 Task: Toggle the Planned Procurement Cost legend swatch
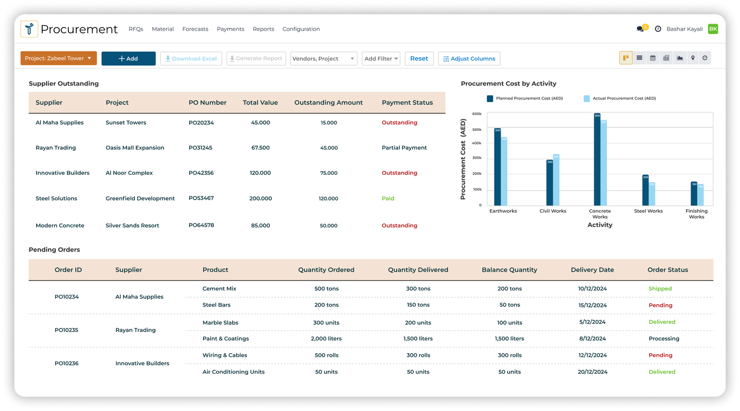click(x=490, y=98)
